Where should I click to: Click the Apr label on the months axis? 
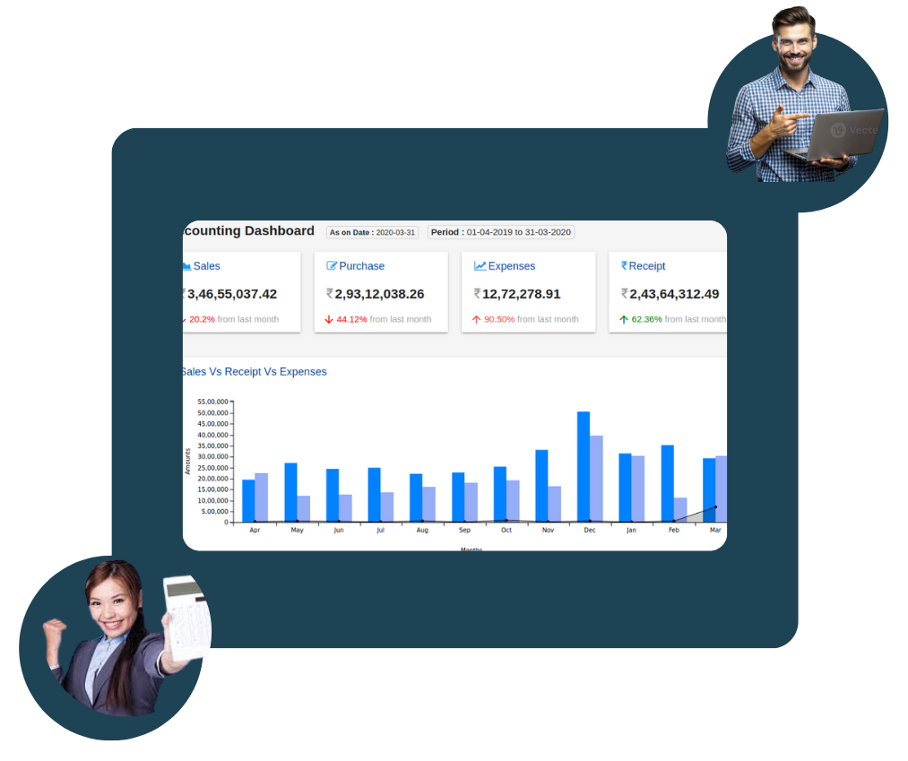pos(255,530)
